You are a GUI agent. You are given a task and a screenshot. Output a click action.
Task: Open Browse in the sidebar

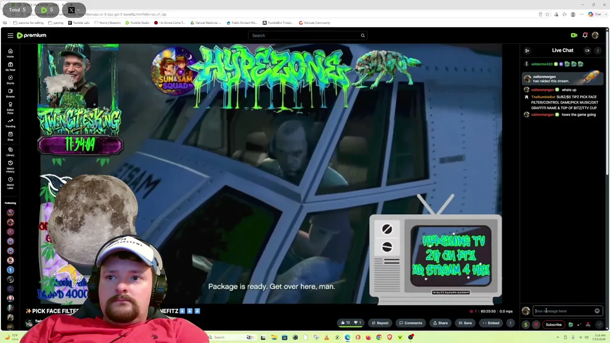10,93
